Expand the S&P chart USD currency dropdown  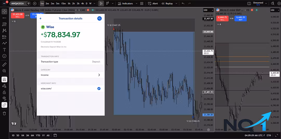[275, 10]
